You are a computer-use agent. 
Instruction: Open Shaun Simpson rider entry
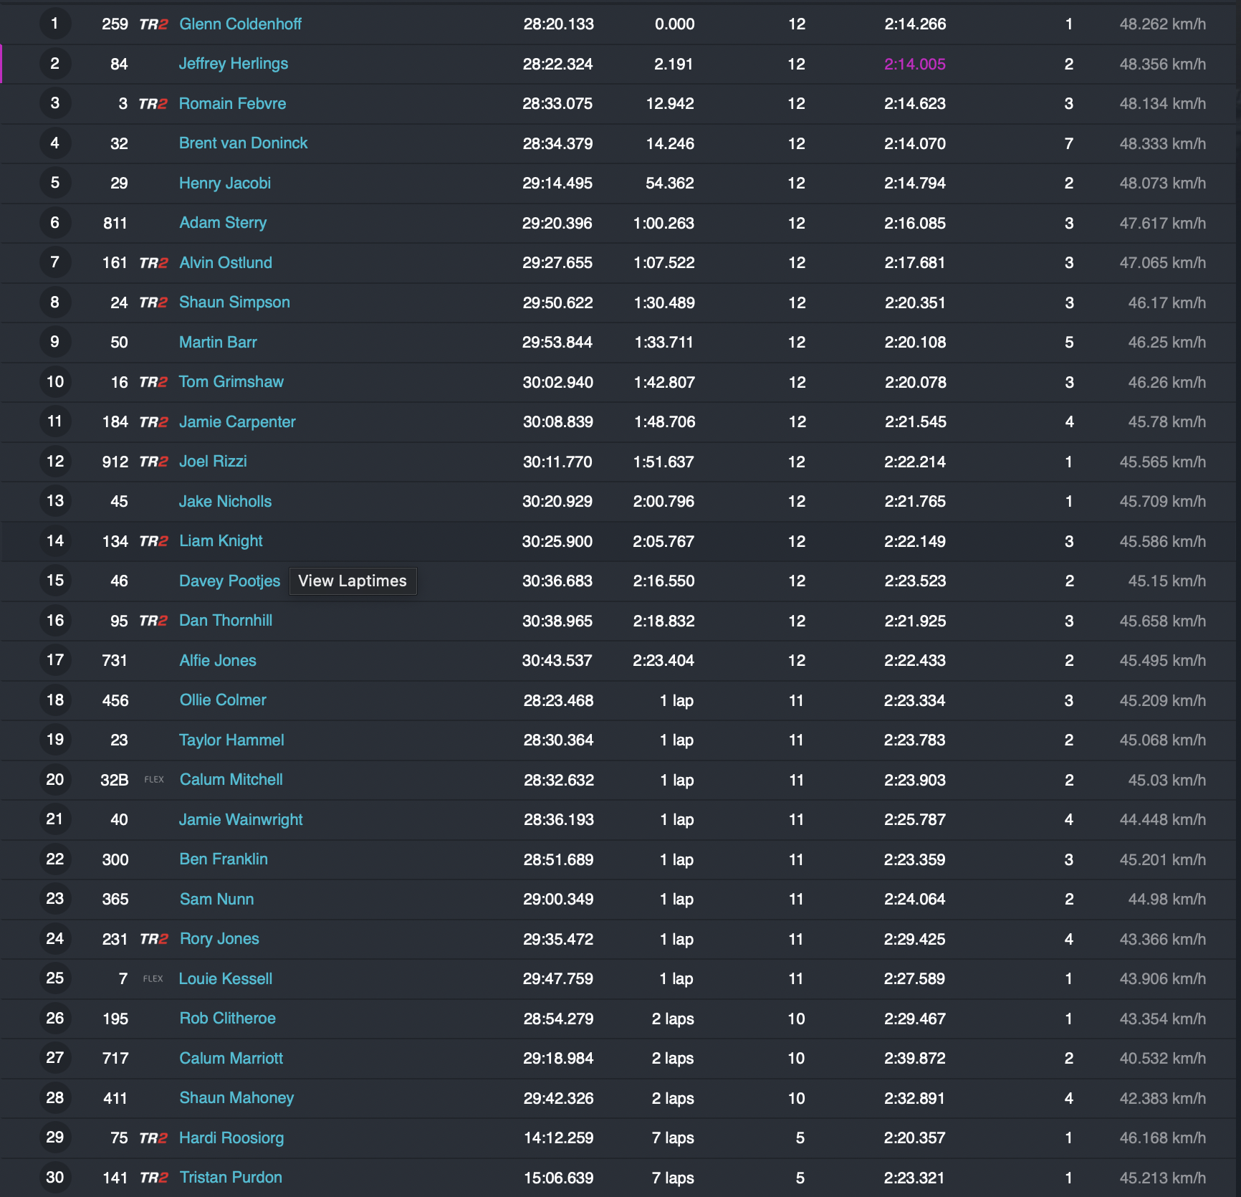234,302
